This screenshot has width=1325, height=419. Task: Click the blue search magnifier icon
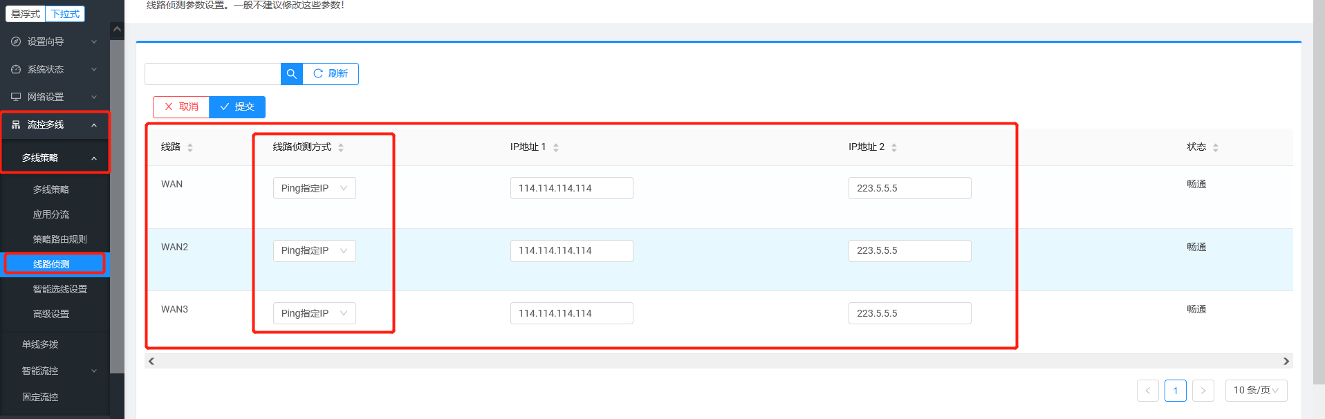pyautogui.click(x=291, y=74)
